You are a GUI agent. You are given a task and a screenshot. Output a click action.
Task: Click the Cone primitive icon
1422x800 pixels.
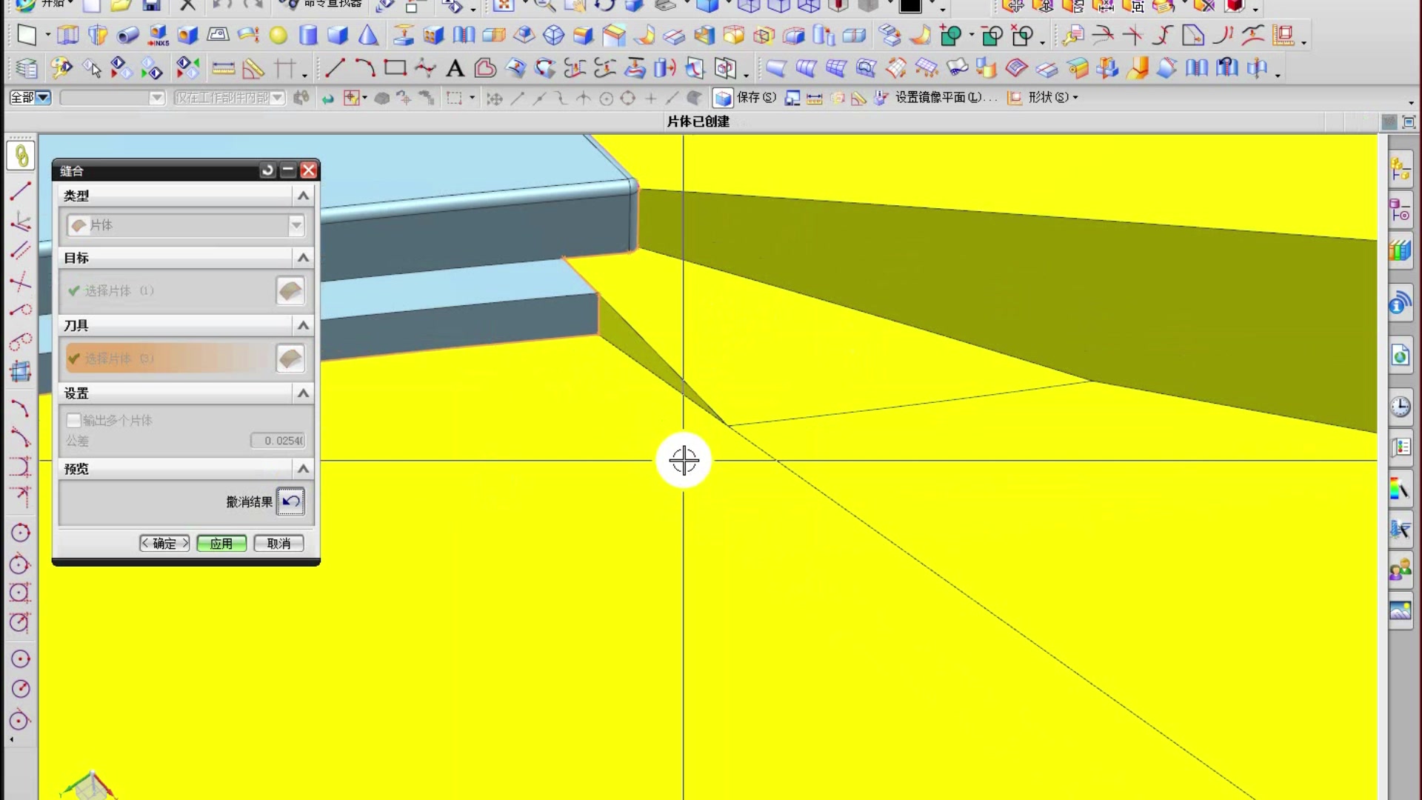point(368,35)
